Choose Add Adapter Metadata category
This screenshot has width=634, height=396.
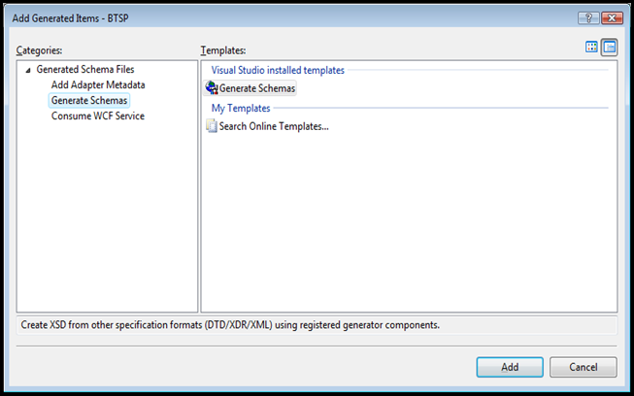98,84
